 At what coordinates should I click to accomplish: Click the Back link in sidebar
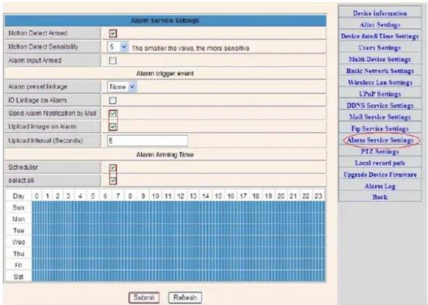coord(380,197)
